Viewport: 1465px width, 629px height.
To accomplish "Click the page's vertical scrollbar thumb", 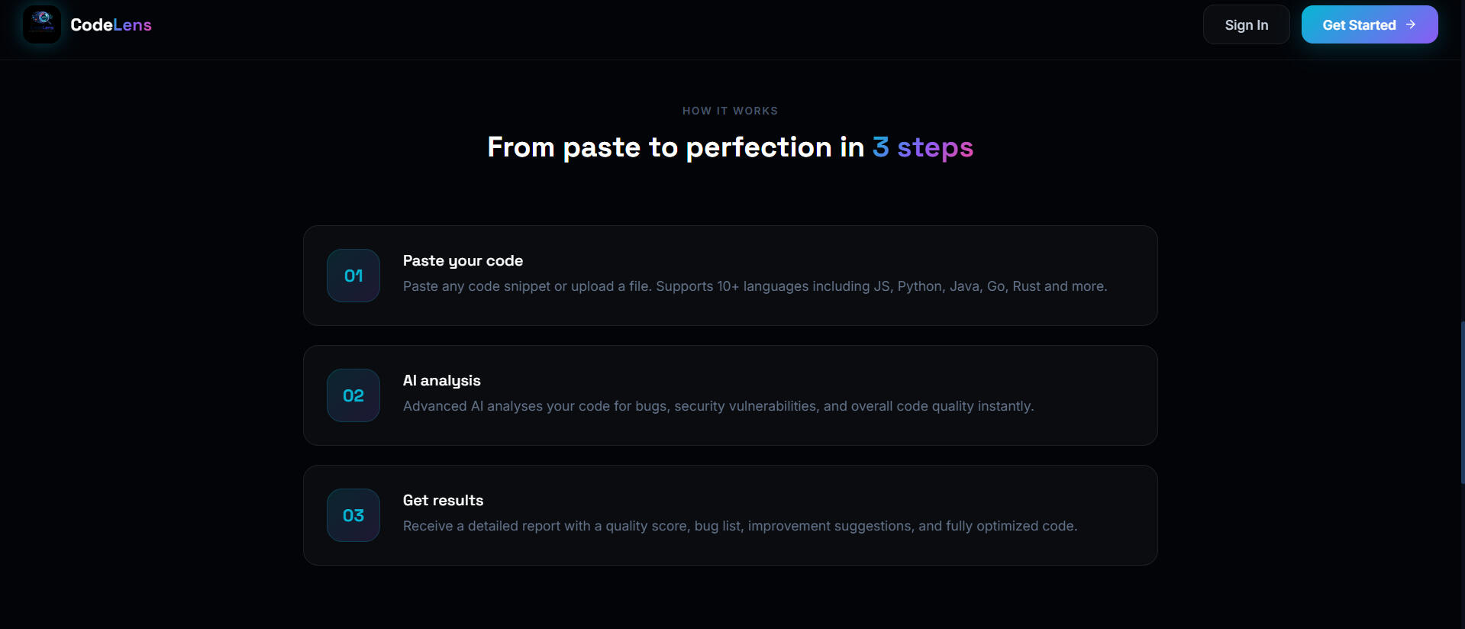I will click(1462, 402).
